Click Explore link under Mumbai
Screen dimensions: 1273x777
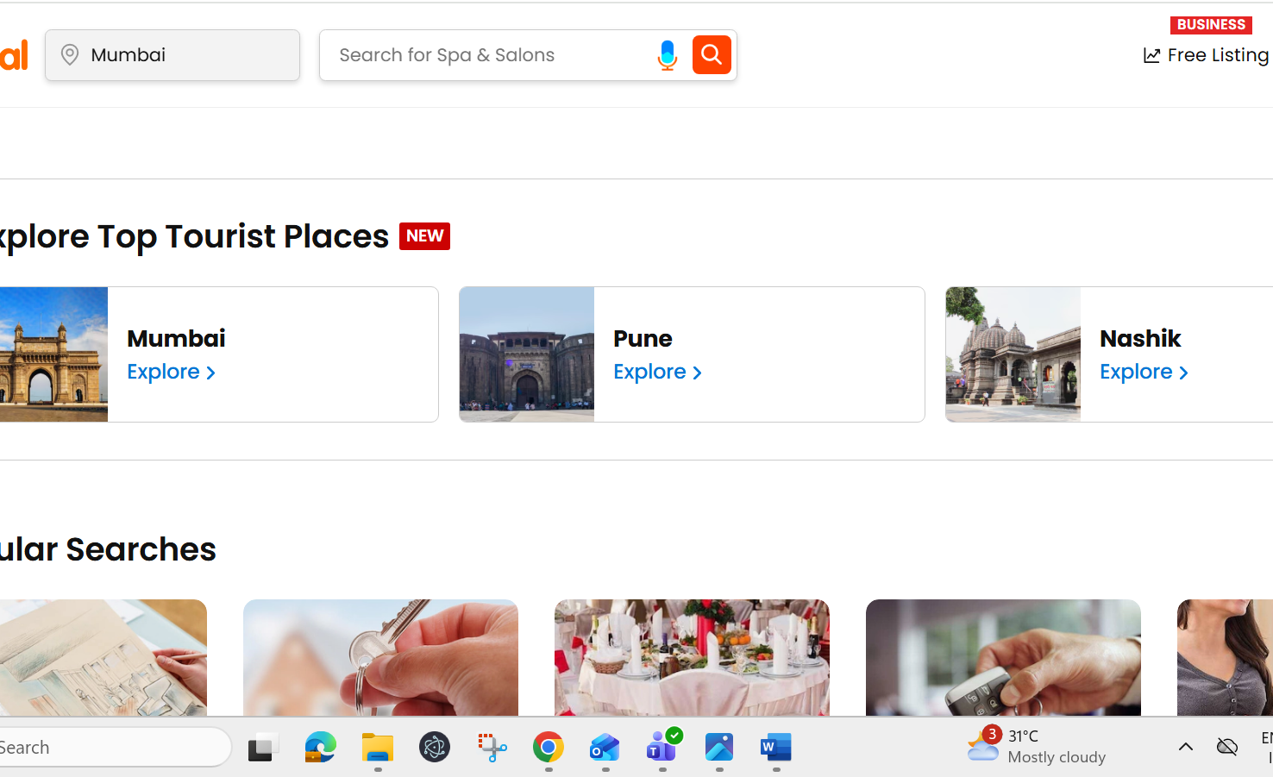point(171,372)
